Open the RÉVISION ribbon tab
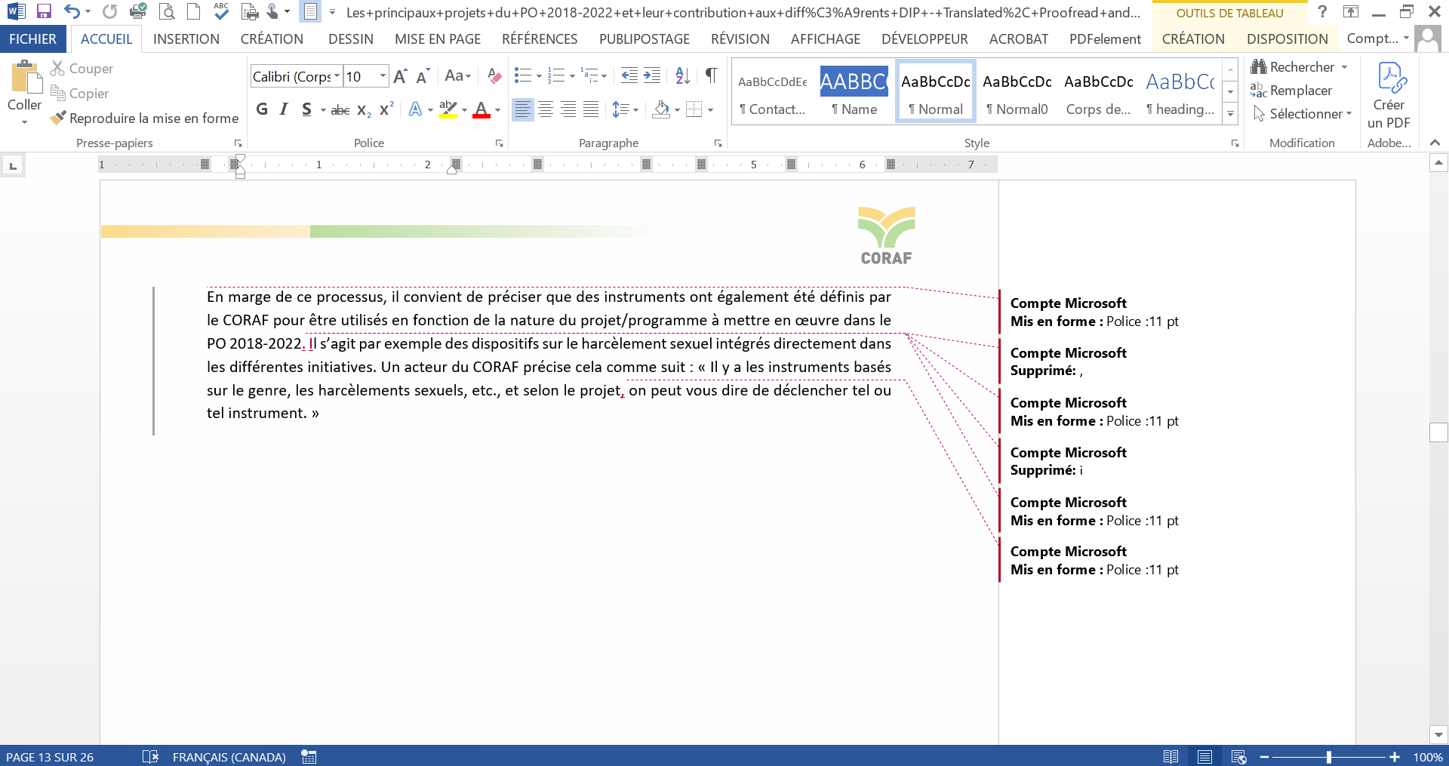Image resolution: width=1449 pixels, height=766 pixels. (740, 39)
